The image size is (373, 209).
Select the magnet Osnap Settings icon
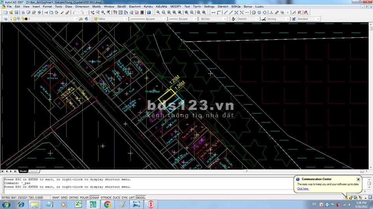point(306,12)
